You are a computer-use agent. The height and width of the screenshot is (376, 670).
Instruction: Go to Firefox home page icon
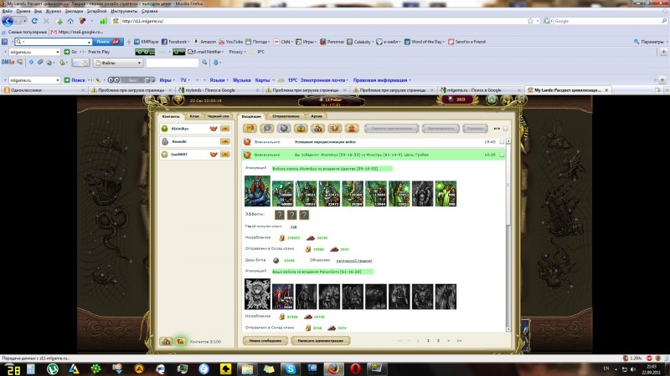coord(70,21)
